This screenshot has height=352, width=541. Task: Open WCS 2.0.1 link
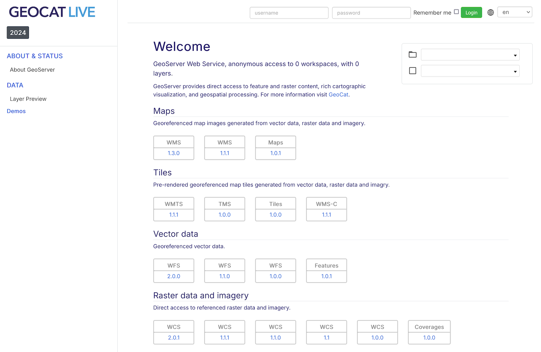click(x=174, y=338)
